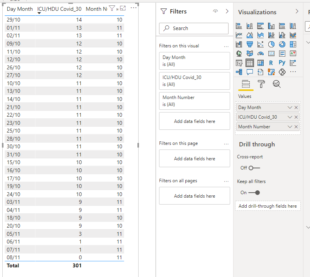310x277 pixels.
Task: Open Day Month field dropdown in Values
Action: 290,107
